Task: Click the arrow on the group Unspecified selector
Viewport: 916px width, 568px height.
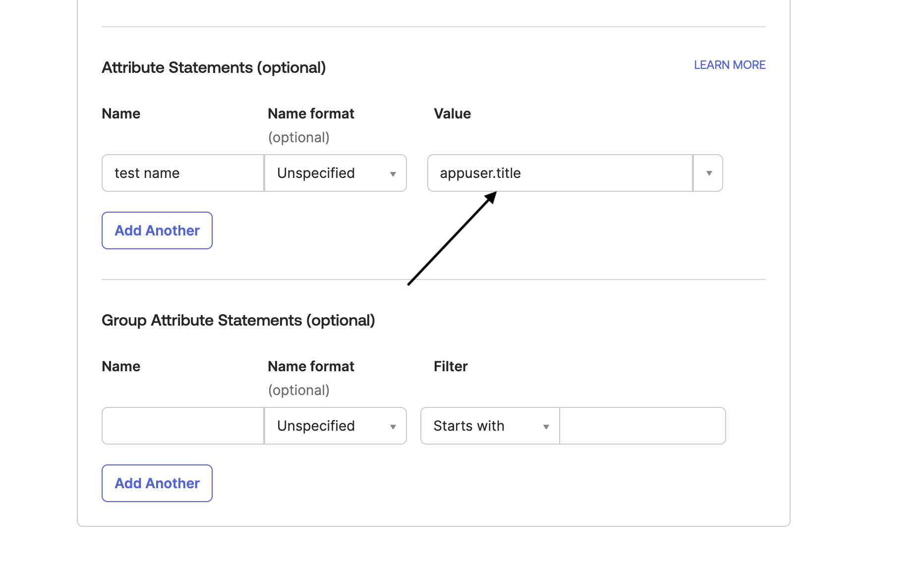Action: pos(393,427)
